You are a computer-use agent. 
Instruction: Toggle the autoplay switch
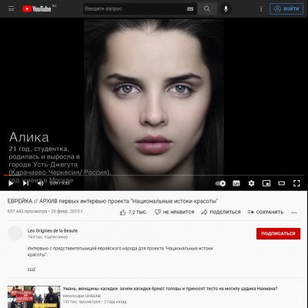tap(220, 183)
